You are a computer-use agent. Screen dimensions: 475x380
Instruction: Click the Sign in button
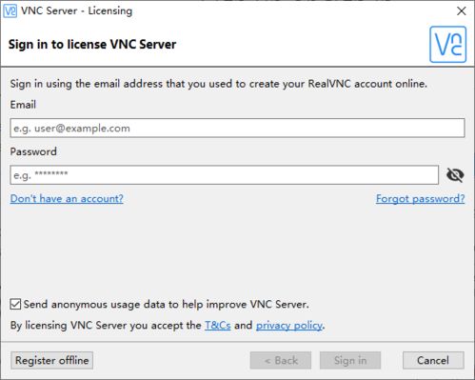tap(350, 360)
